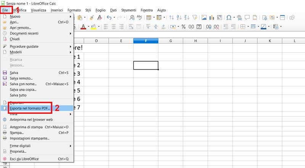Click the Sort icon with up-down arrows
The height and width of the screenshot is (168, 305).
[x=171, y=18]
